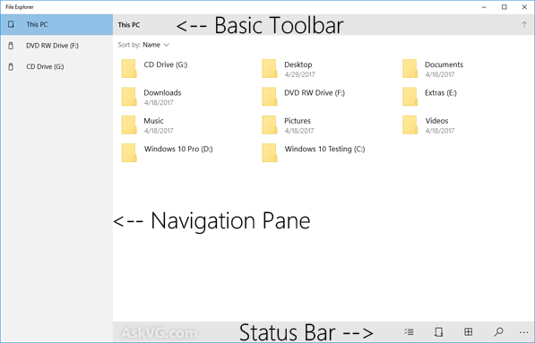Click the 4/18/2017 date under Videos
This screenshot has width=535, height=343.
tap(440, 131)
